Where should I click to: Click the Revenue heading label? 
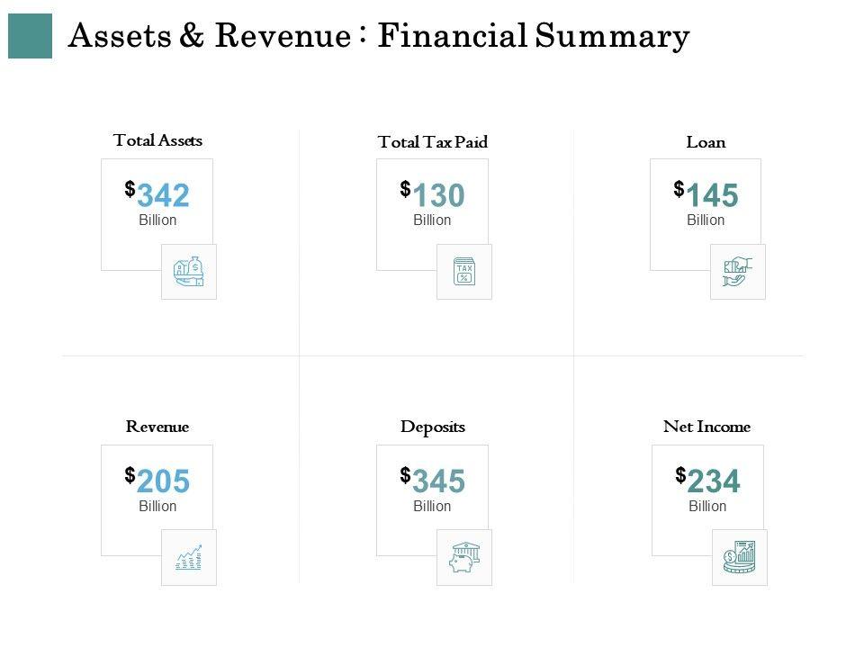157,427
